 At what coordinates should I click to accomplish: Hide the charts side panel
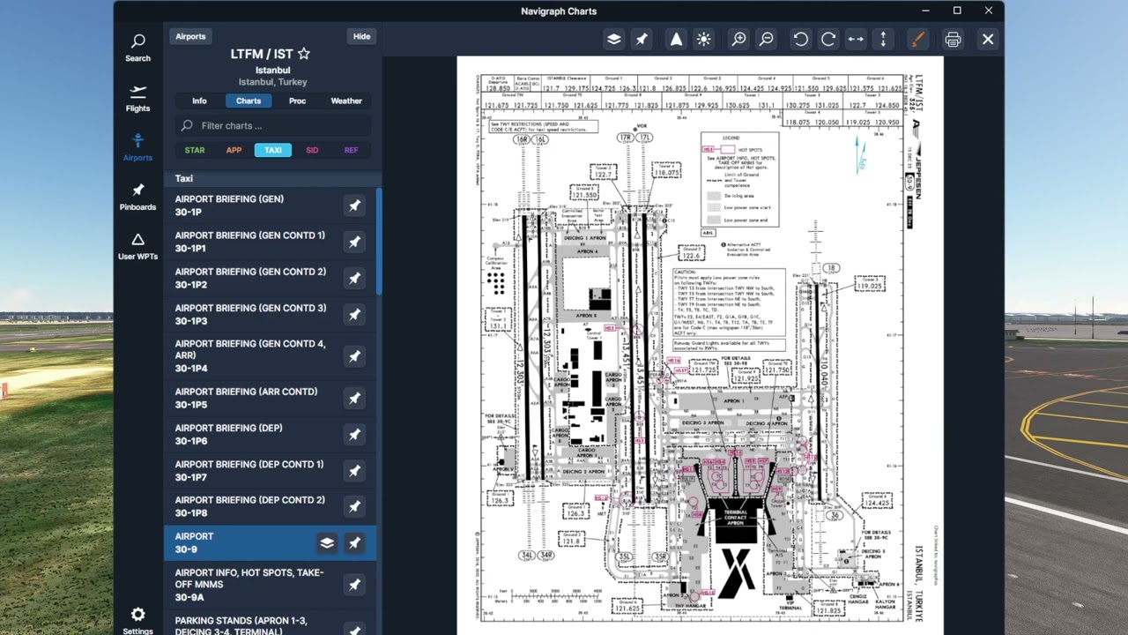tap(362, 36)
